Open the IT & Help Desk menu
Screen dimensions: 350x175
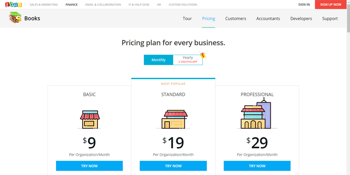(139, 4)
